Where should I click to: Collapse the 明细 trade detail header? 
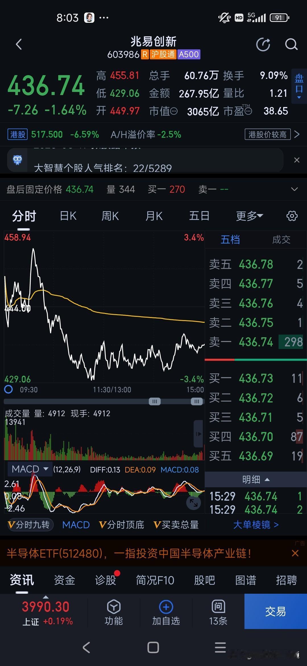[x=256, y=480]
